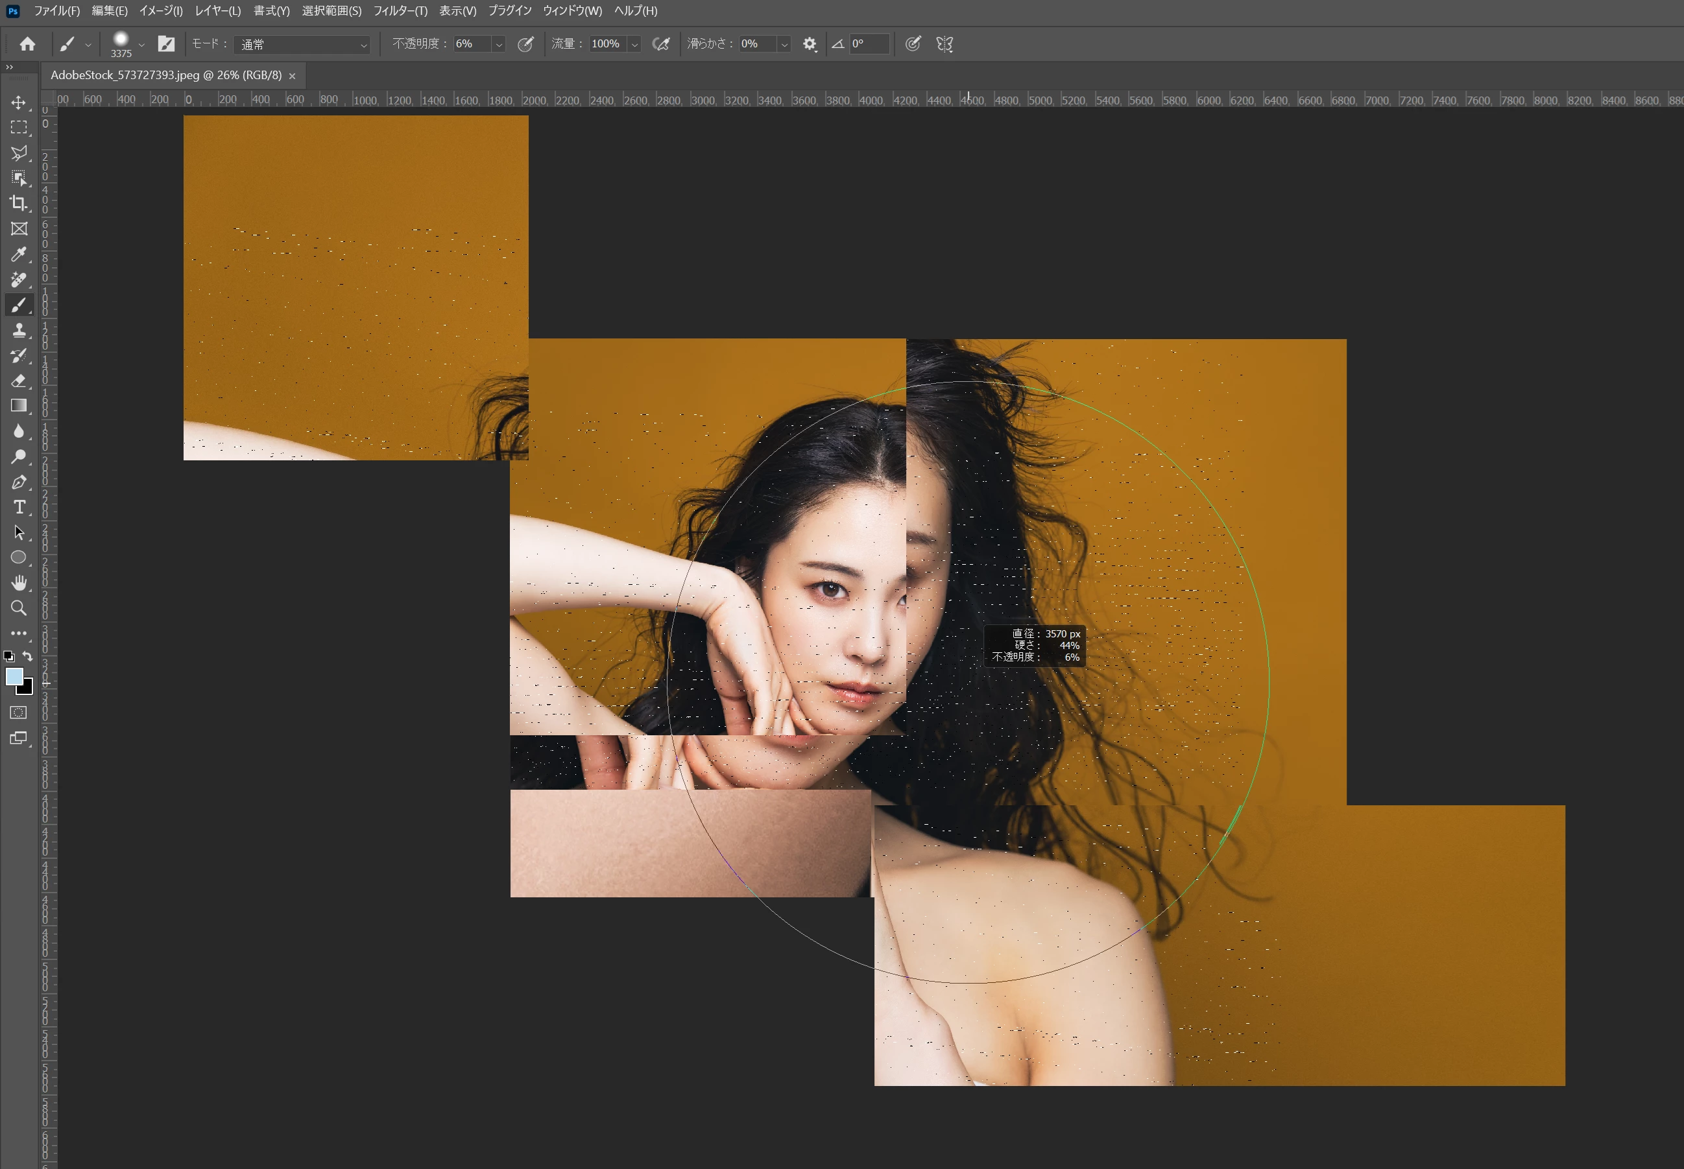Pick the Eraser tool
The image size is (1684, 1169).
19,381
